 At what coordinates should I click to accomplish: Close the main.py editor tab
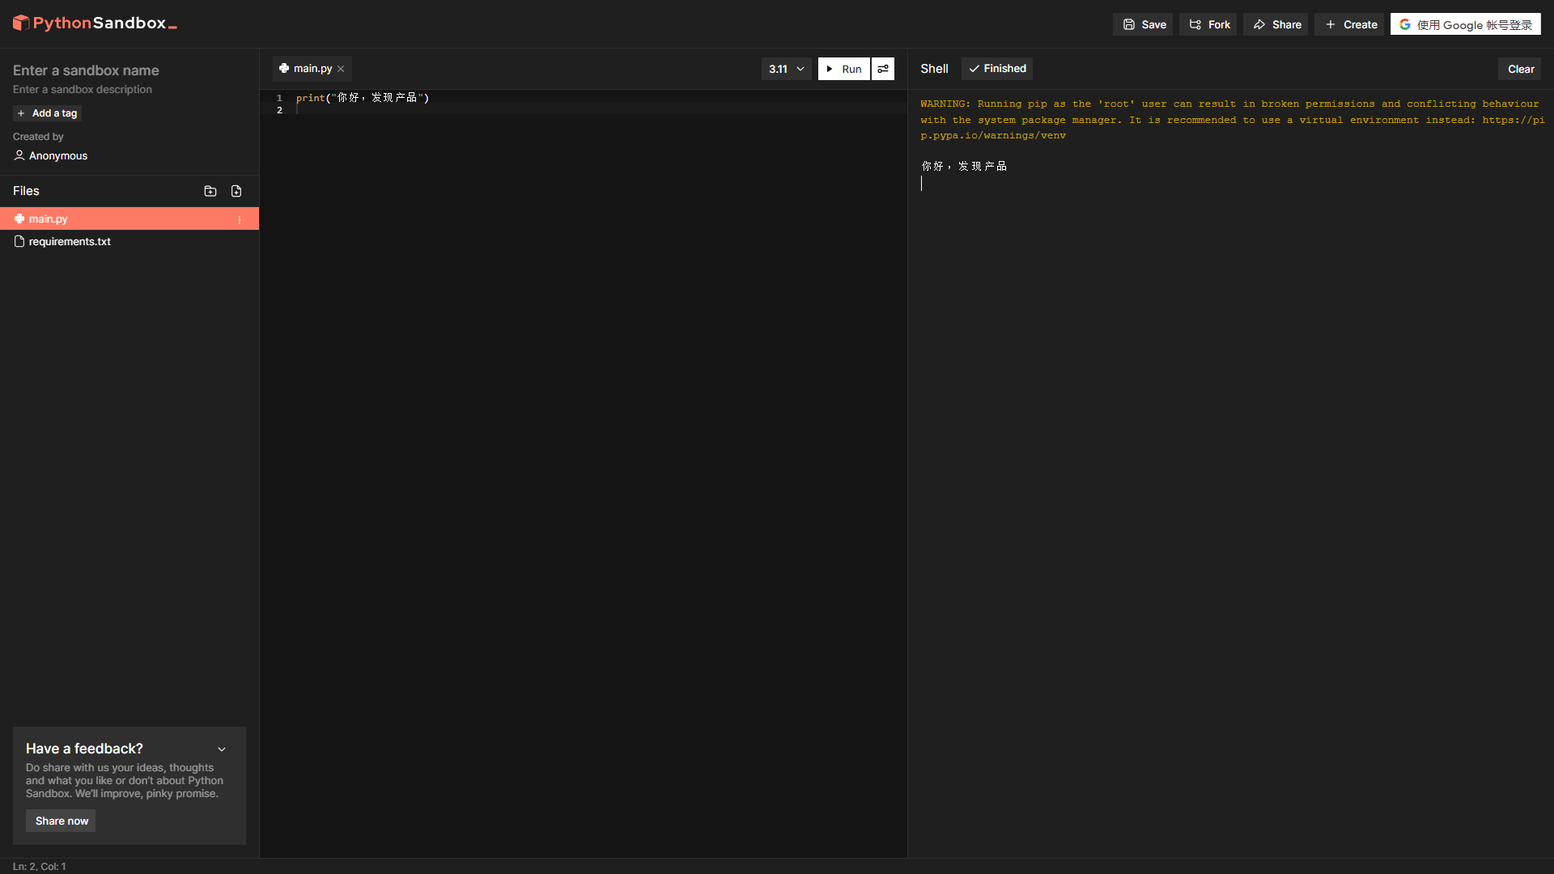(342, 69)
